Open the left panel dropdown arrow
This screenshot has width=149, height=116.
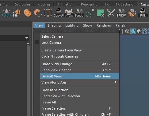coord(27,38)
